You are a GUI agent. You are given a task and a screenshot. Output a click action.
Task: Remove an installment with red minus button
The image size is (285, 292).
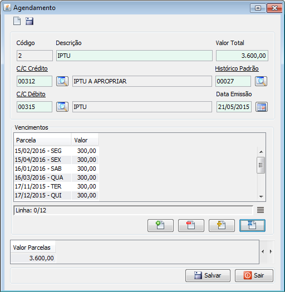[x=191, y=225]
